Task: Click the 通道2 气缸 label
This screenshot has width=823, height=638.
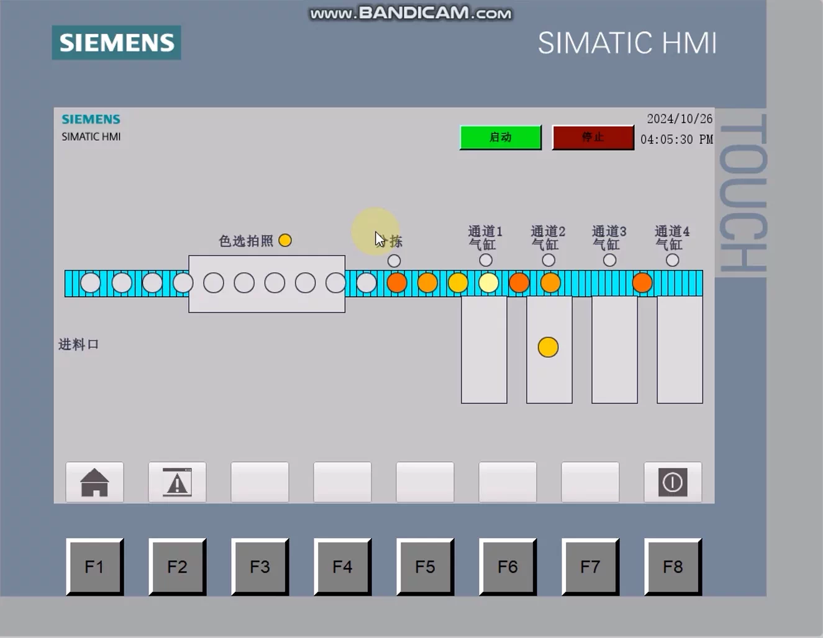Action: click(x=548, y=238)
